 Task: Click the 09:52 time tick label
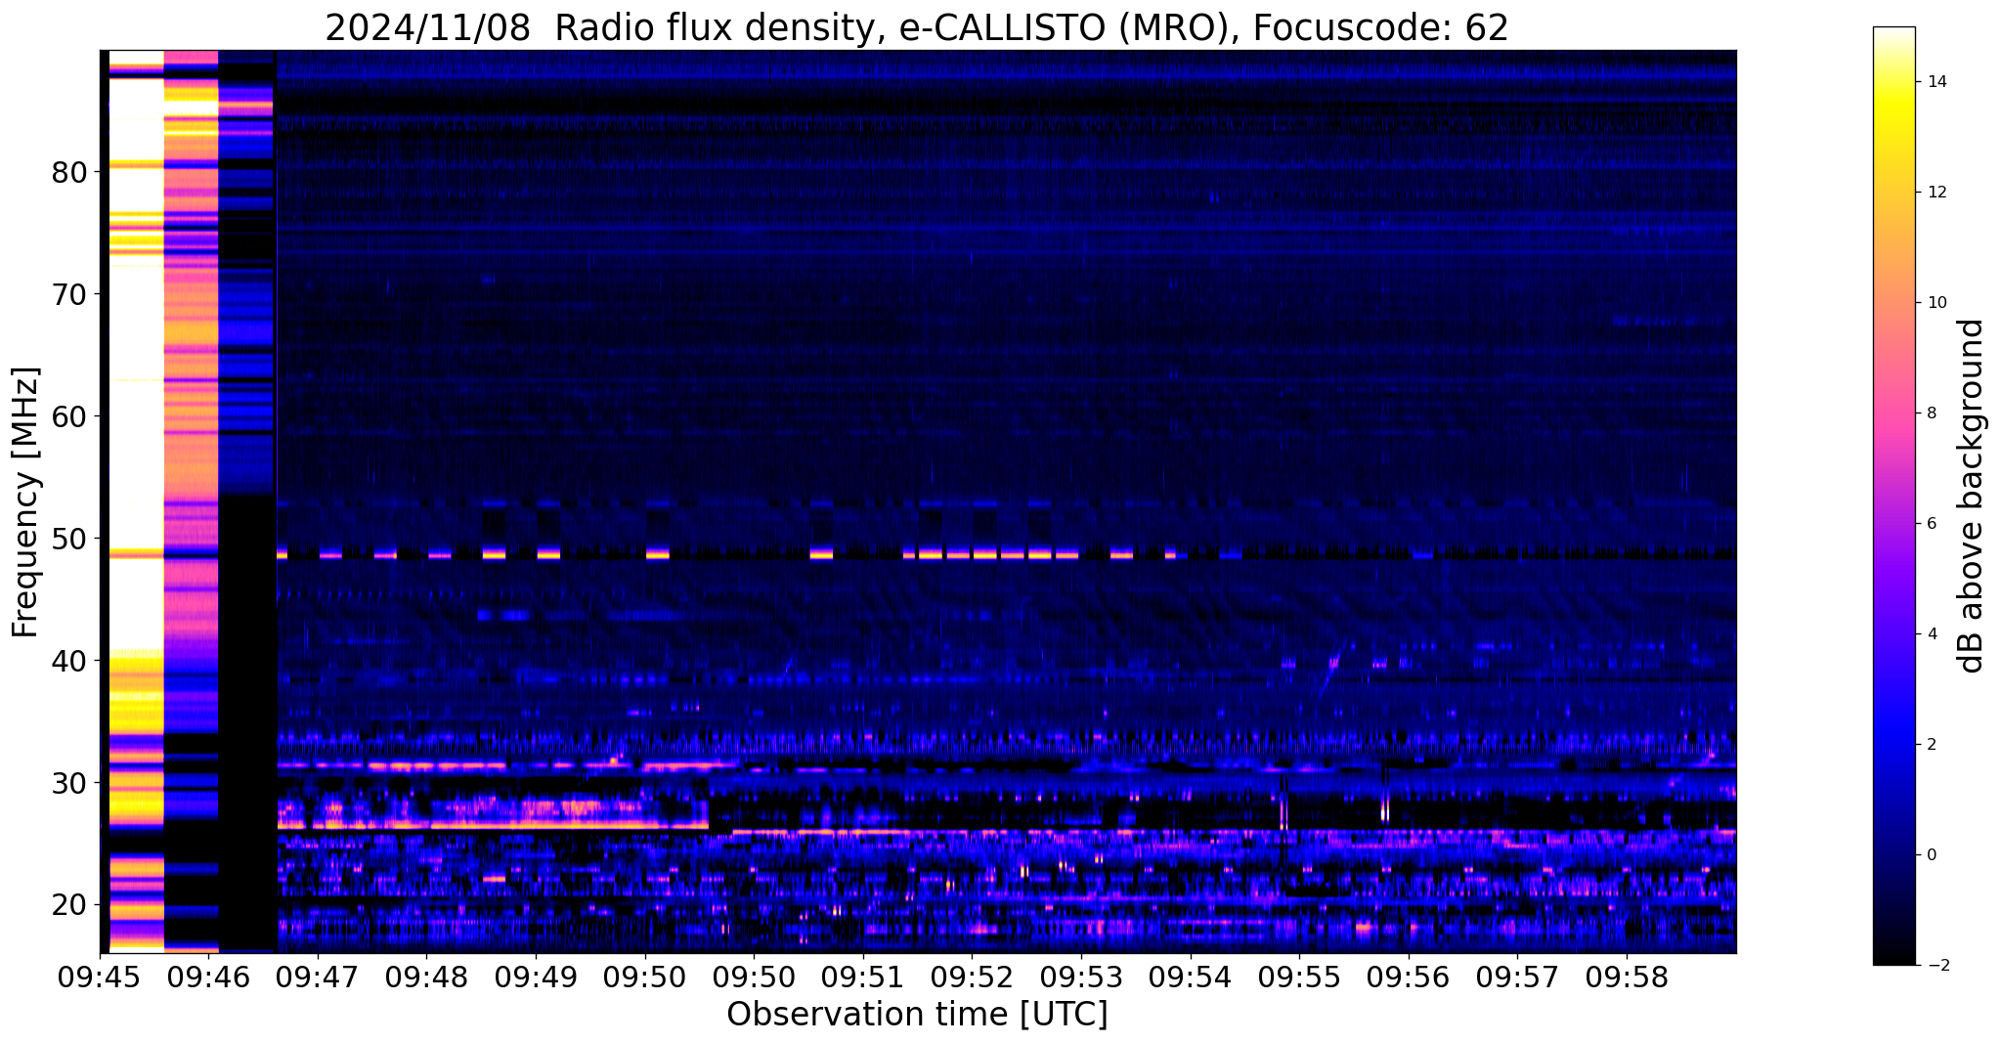(x=972, y=978)
